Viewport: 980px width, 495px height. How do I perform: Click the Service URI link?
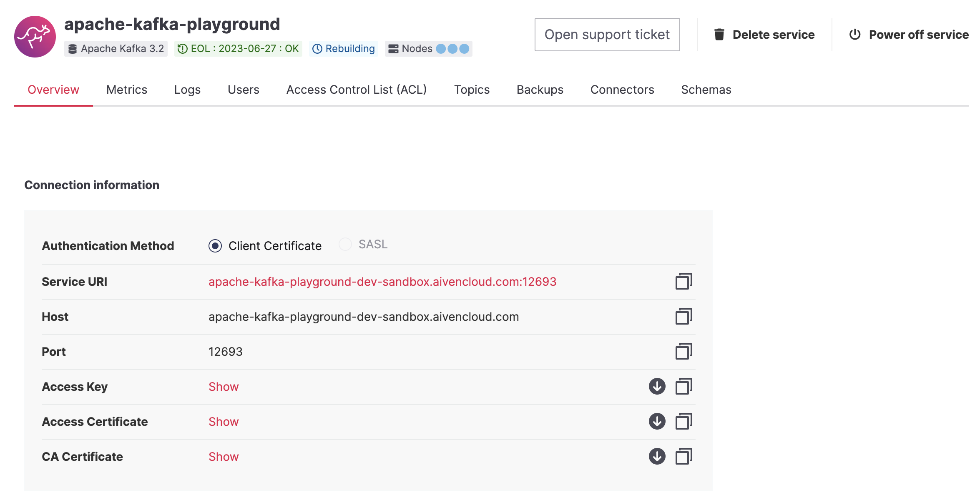[x=382, y=281]
